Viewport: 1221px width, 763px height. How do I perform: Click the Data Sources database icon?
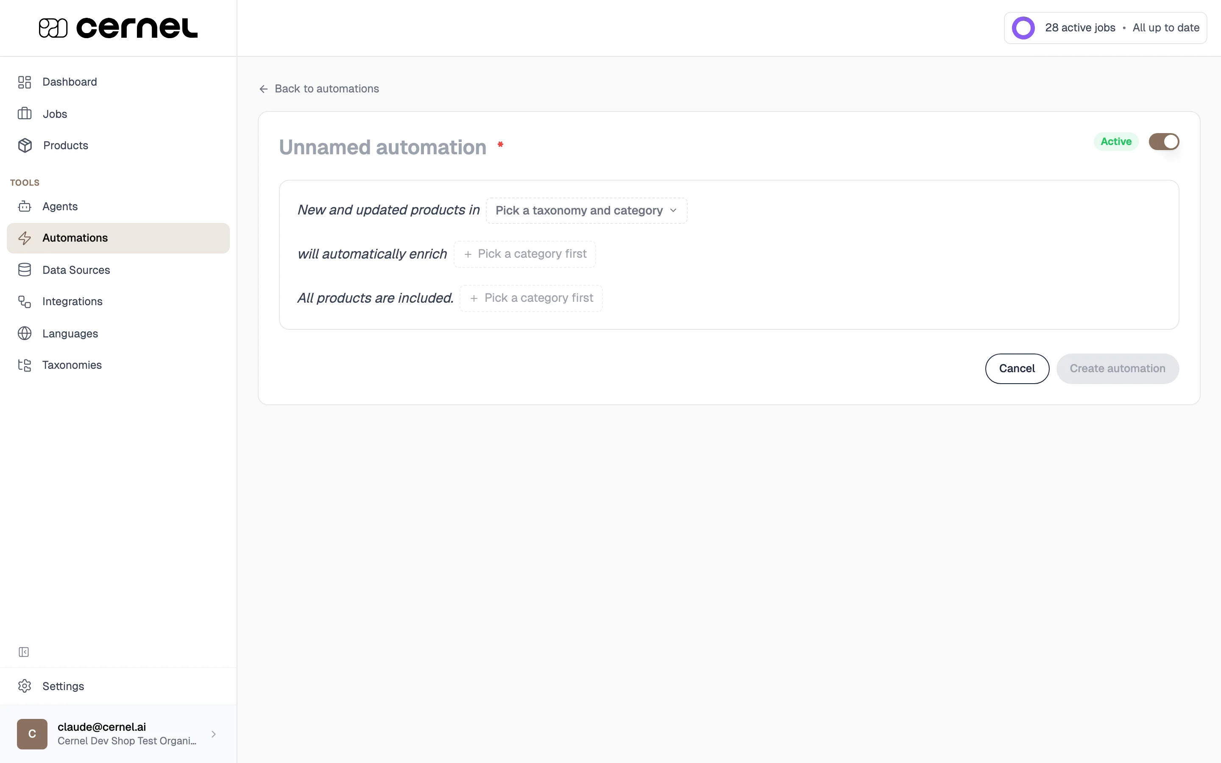24,270
